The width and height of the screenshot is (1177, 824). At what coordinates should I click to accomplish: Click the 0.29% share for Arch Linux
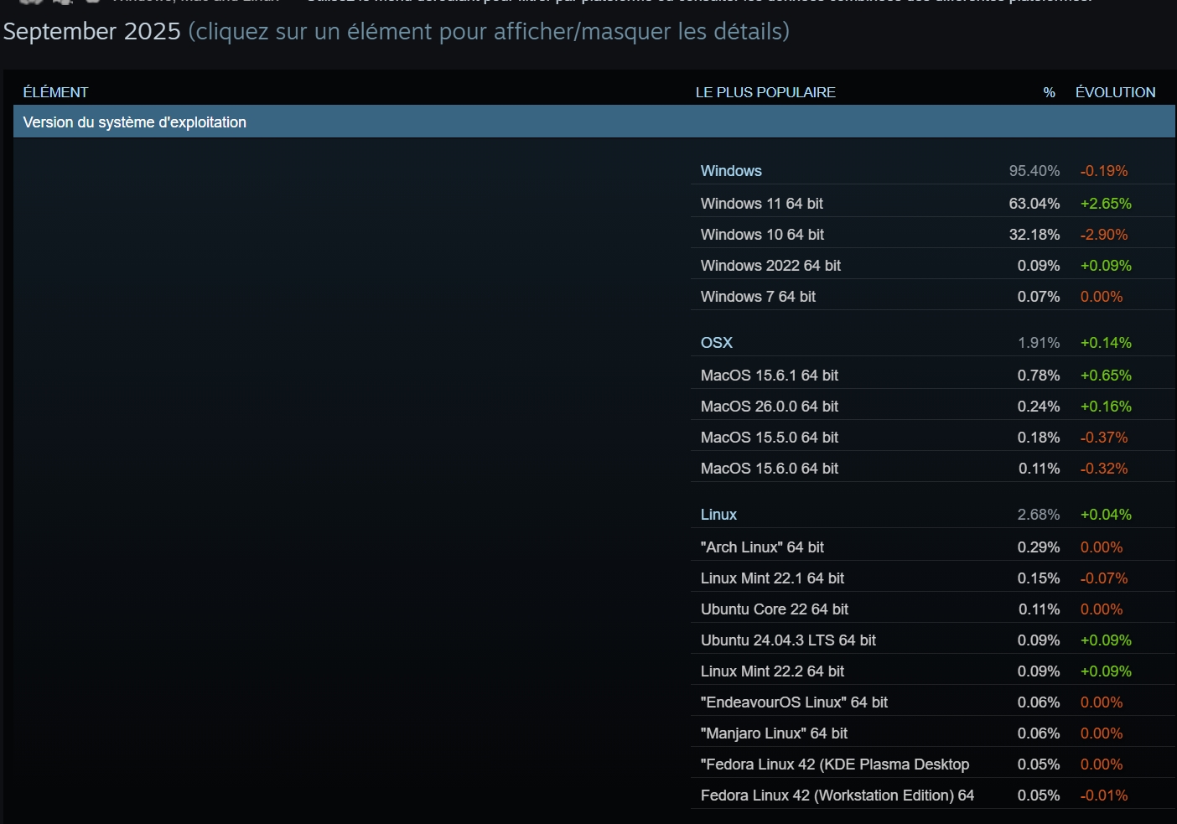pyautogui.click(x=1039, y=547)
